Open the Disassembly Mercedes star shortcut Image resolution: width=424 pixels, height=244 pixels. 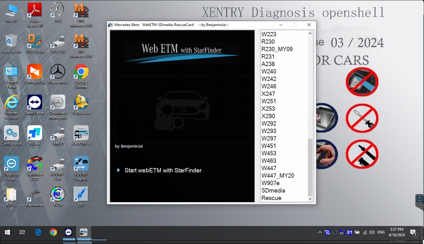pyautogui.click(x=58, y=74)
